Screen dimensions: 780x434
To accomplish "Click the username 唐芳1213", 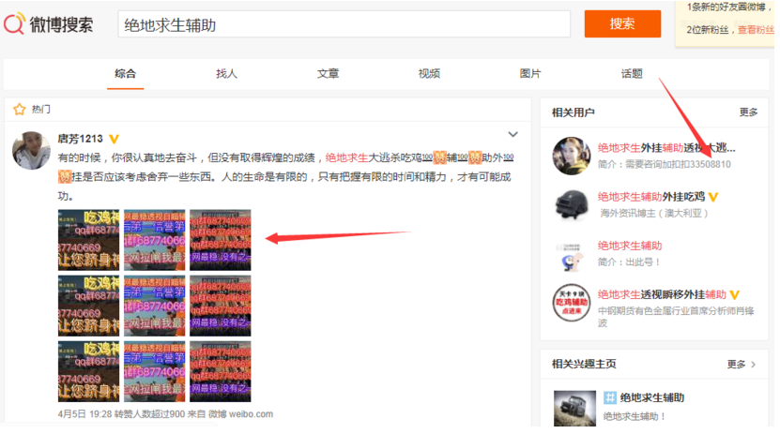I will (x=80, y=139).
